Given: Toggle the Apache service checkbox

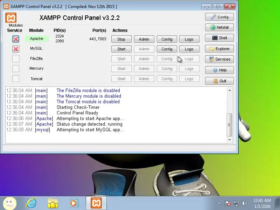Looking at the screenshot, I should point(16,39).
